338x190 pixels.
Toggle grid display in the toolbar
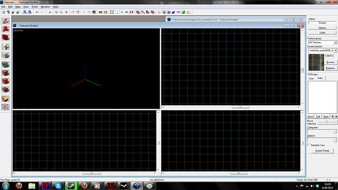pos(3,12)
